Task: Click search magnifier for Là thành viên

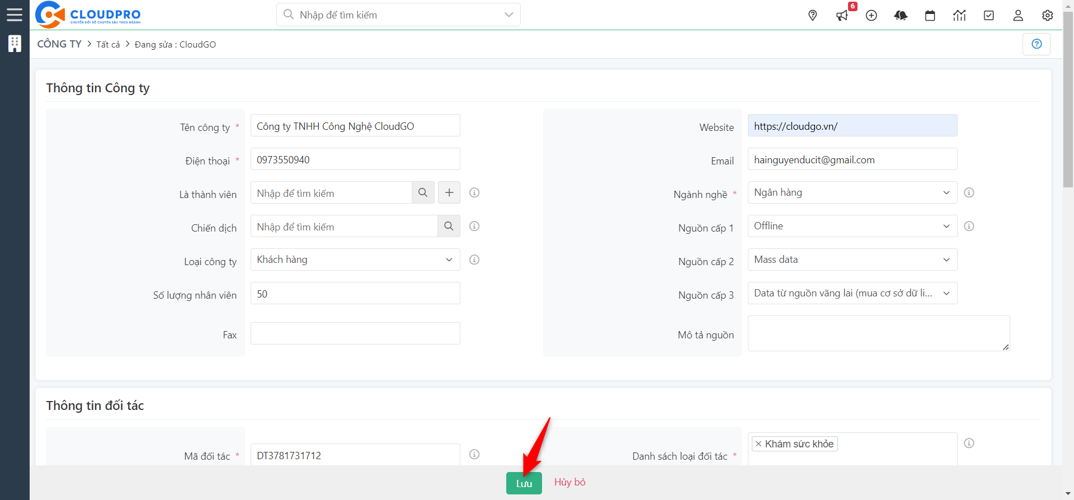Action: 423,192
